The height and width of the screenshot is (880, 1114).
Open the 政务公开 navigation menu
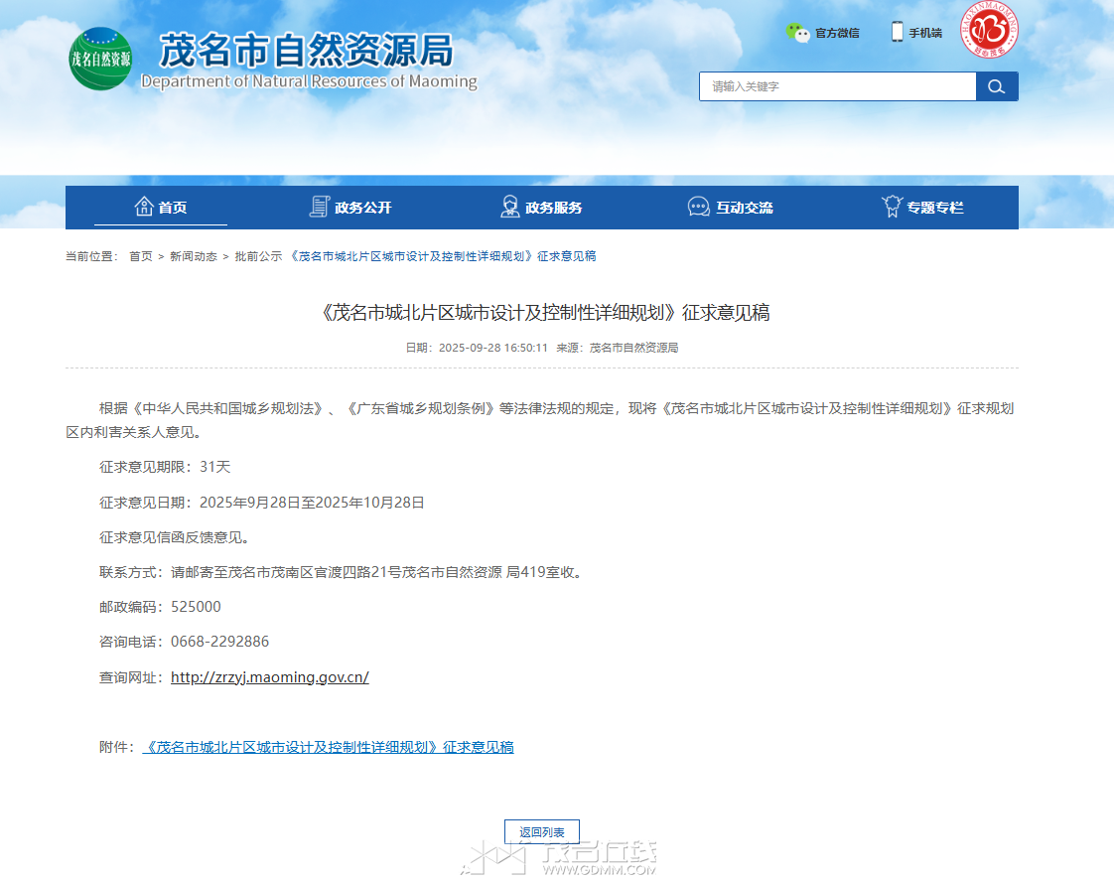tap(363, 208)
